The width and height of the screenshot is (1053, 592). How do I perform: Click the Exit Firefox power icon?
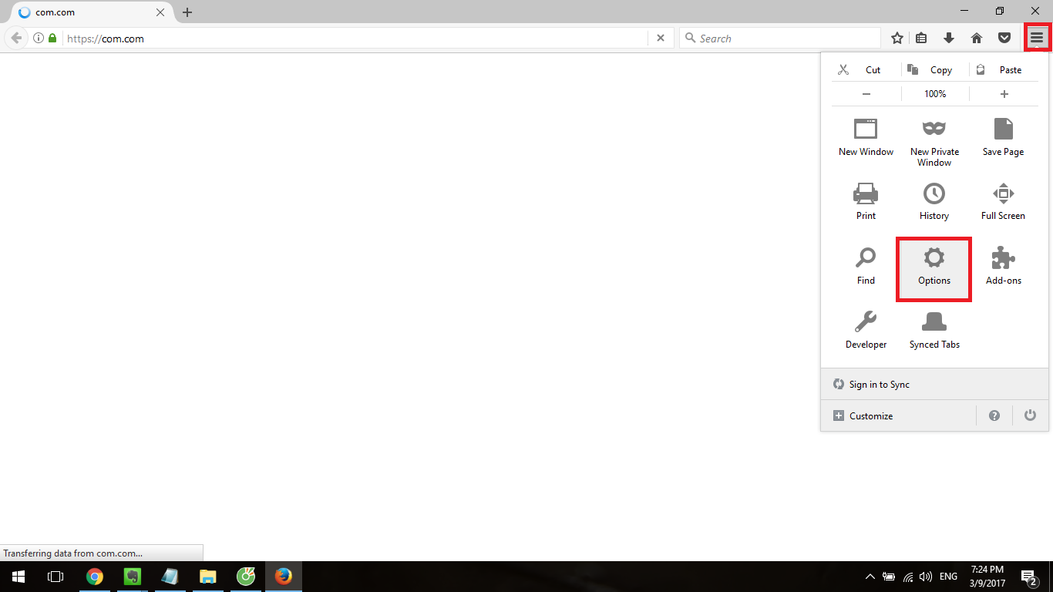(1030, 415)
